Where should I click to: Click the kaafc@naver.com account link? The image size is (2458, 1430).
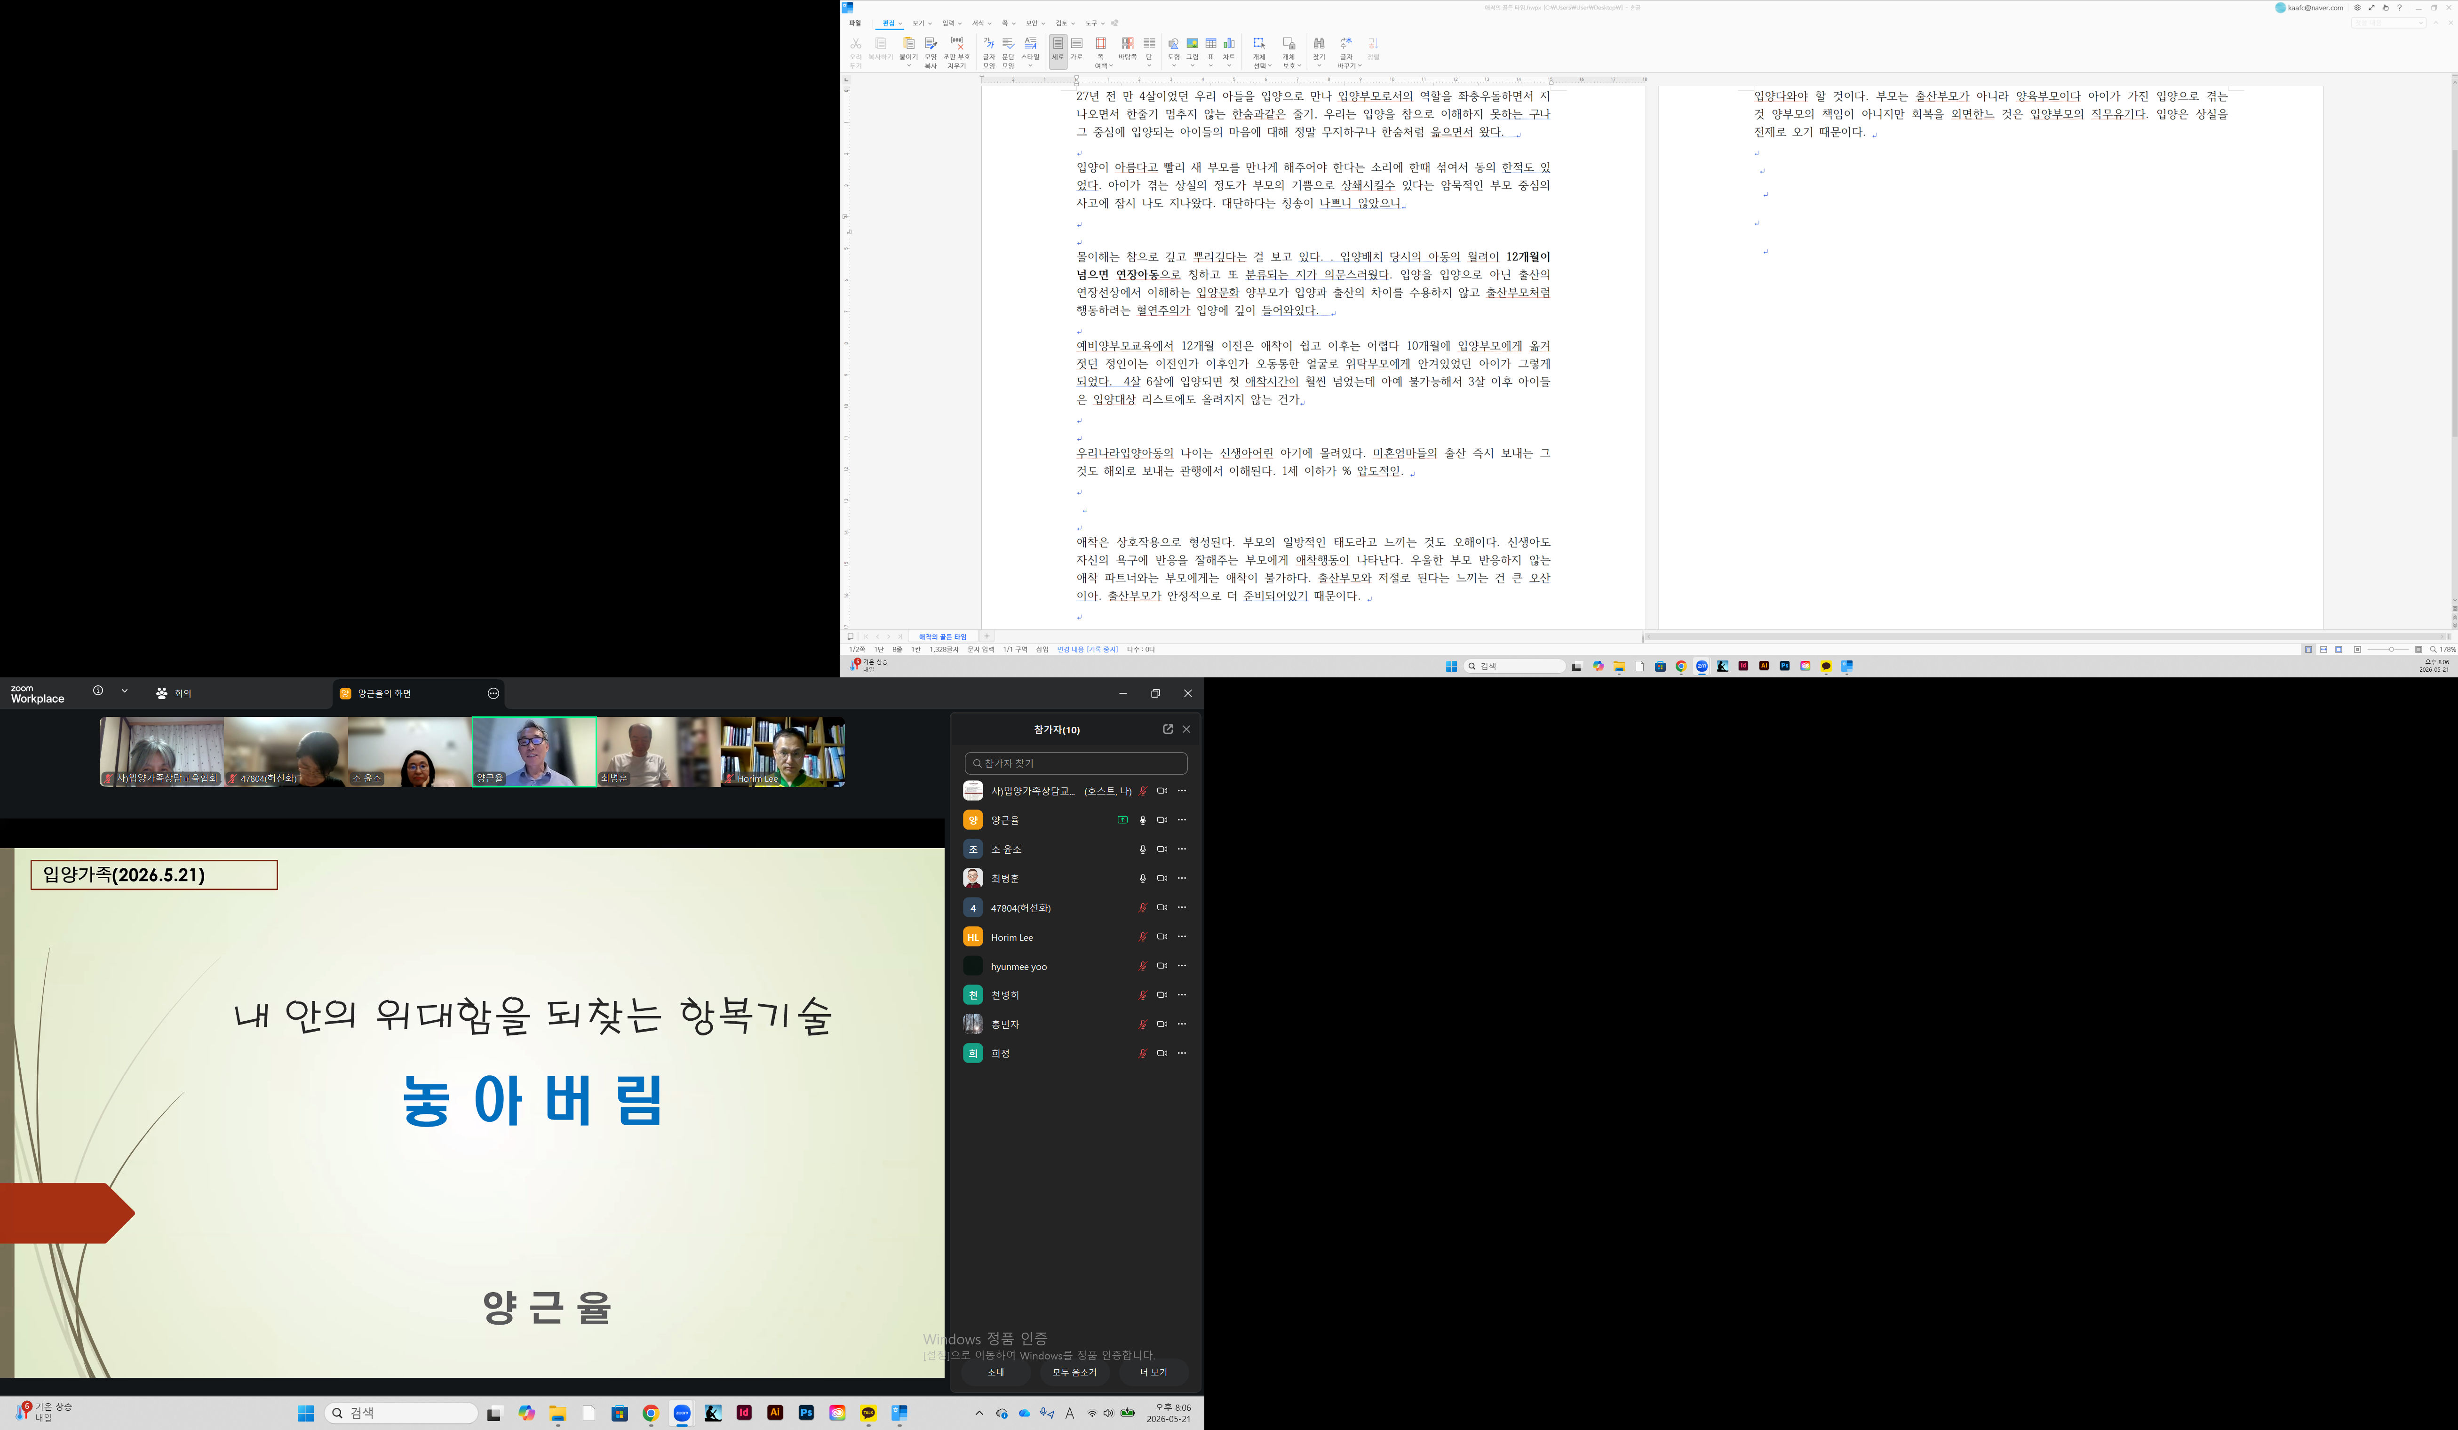click(x=2309, y=8)
